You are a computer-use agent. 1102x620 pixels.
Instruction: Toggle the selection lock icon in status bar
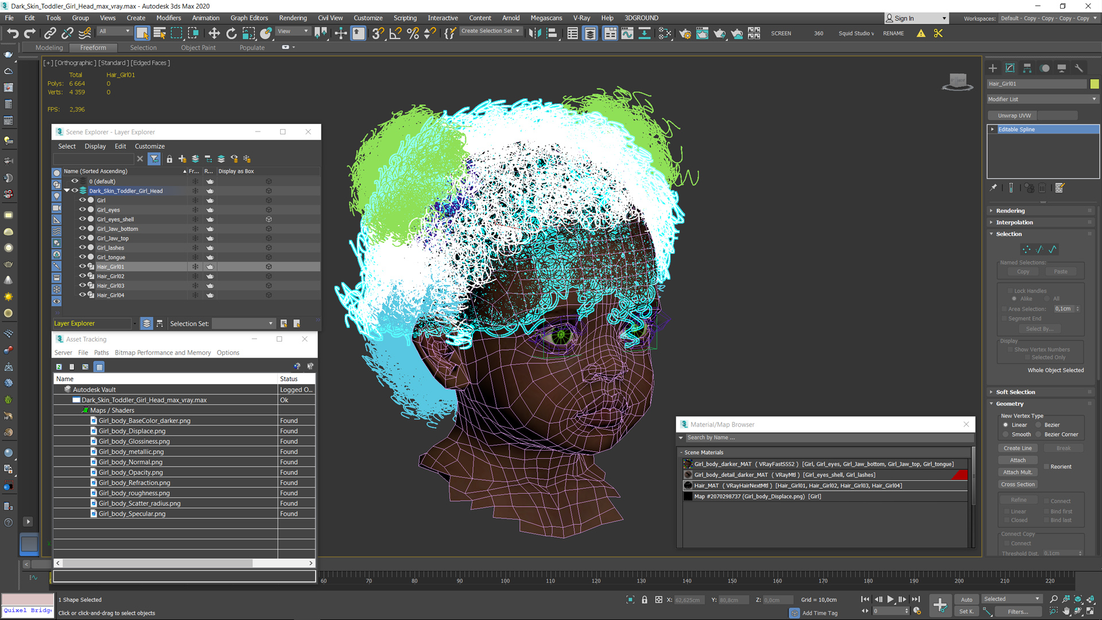coord(645,600)
